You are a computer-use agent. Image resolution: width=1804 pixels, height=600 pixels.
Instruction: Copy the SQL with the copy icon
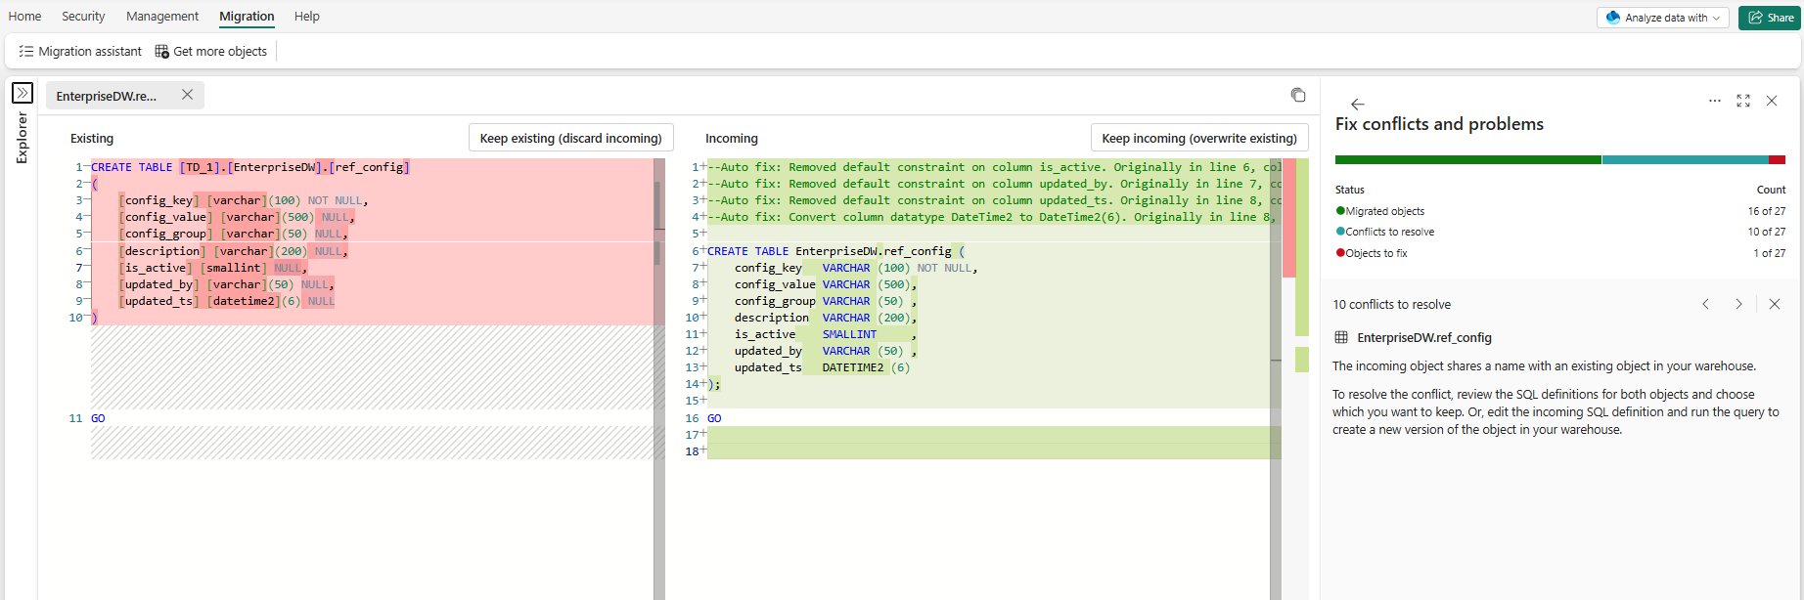[x=1298, y=95]
